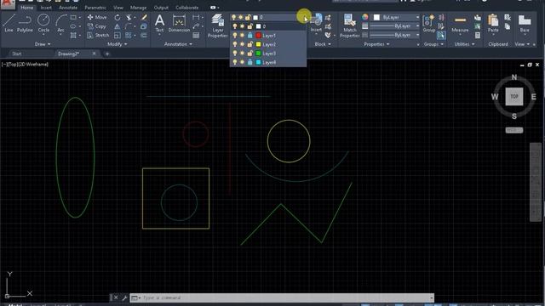Screen dimensions: 545x306
Task: Open the Parametric ribbon tab
Action: point(95,8)
